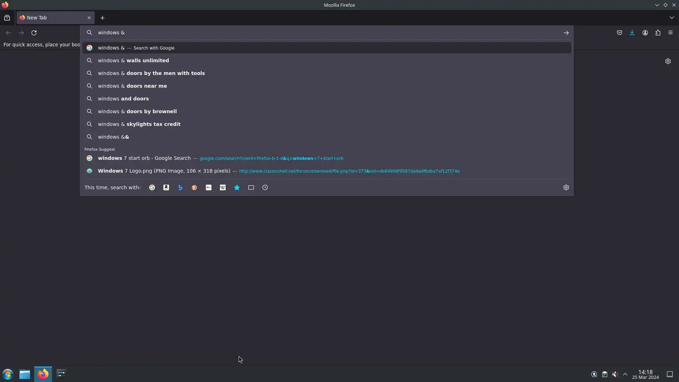Click the Go arrow in address bar
The width and height of the screenshot is (679, 382).
click(566, 33)
